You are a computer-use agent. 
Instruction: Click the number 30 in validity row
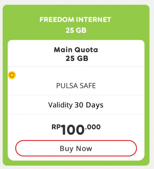coord(79,105)
